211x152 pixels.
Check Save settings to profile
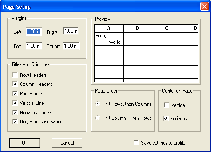[x=136, y=143]
